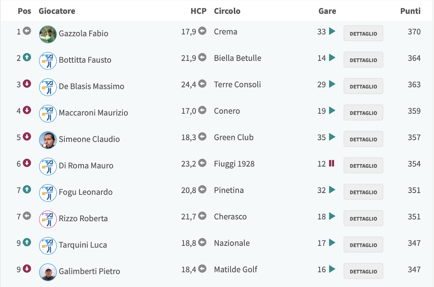Click the gray left arrow at position 1
This screenshot has height=287, width=434.
(27, 31)
